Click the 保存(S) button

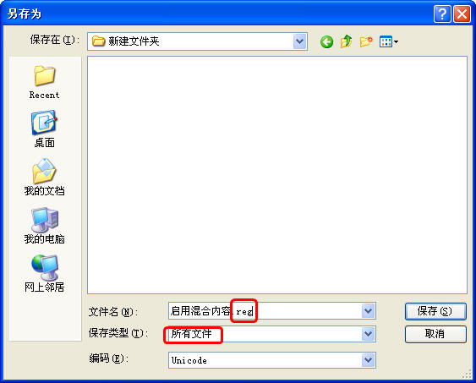tap(435, 311)
